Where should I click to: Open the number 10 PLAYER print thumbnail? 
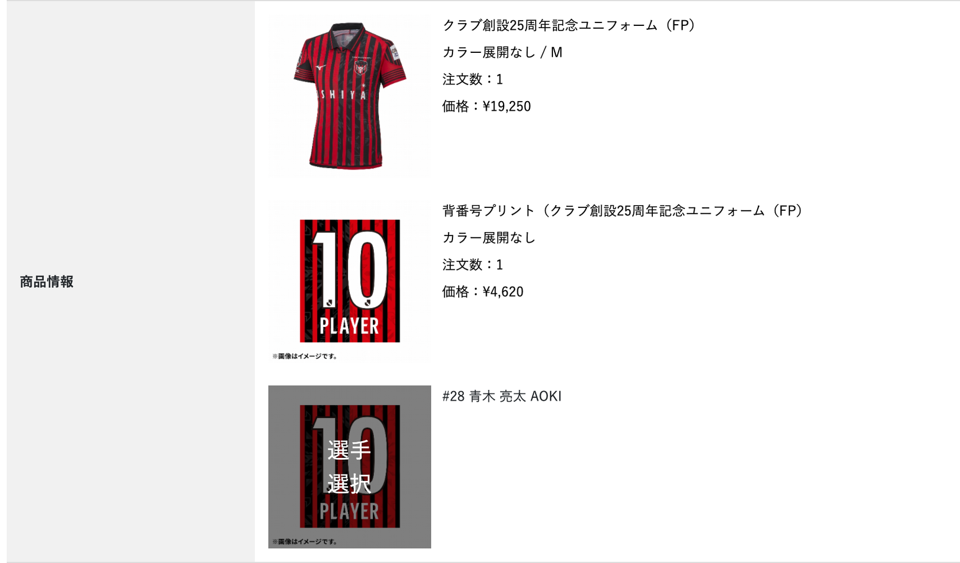[350, 281]
